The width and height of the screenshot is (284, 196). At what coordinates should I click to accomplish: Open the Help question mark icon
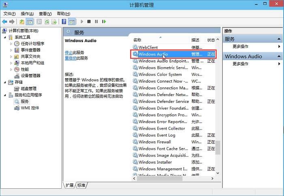click(64, 21)
